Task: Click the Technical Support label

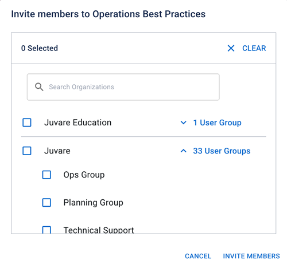Action: coord(99,230)
